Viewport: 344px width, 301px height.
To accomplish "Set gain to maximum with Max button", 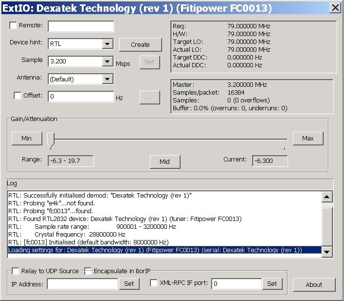I will 308,139.
